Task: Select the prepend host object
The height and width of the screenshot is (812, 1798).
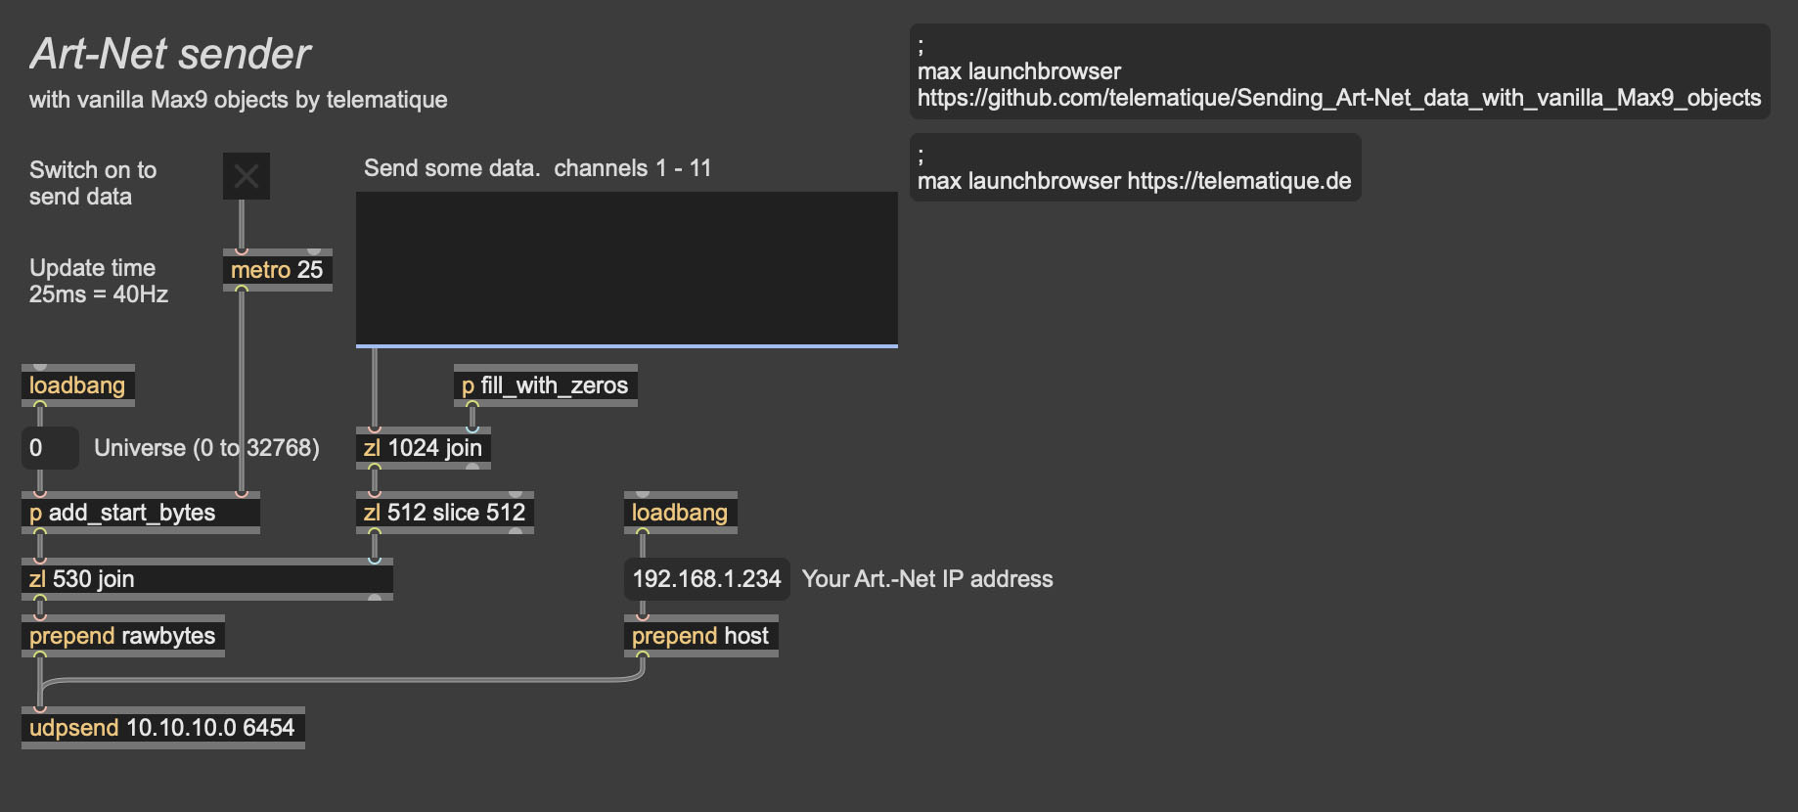Action: click(x=700, y=636)
